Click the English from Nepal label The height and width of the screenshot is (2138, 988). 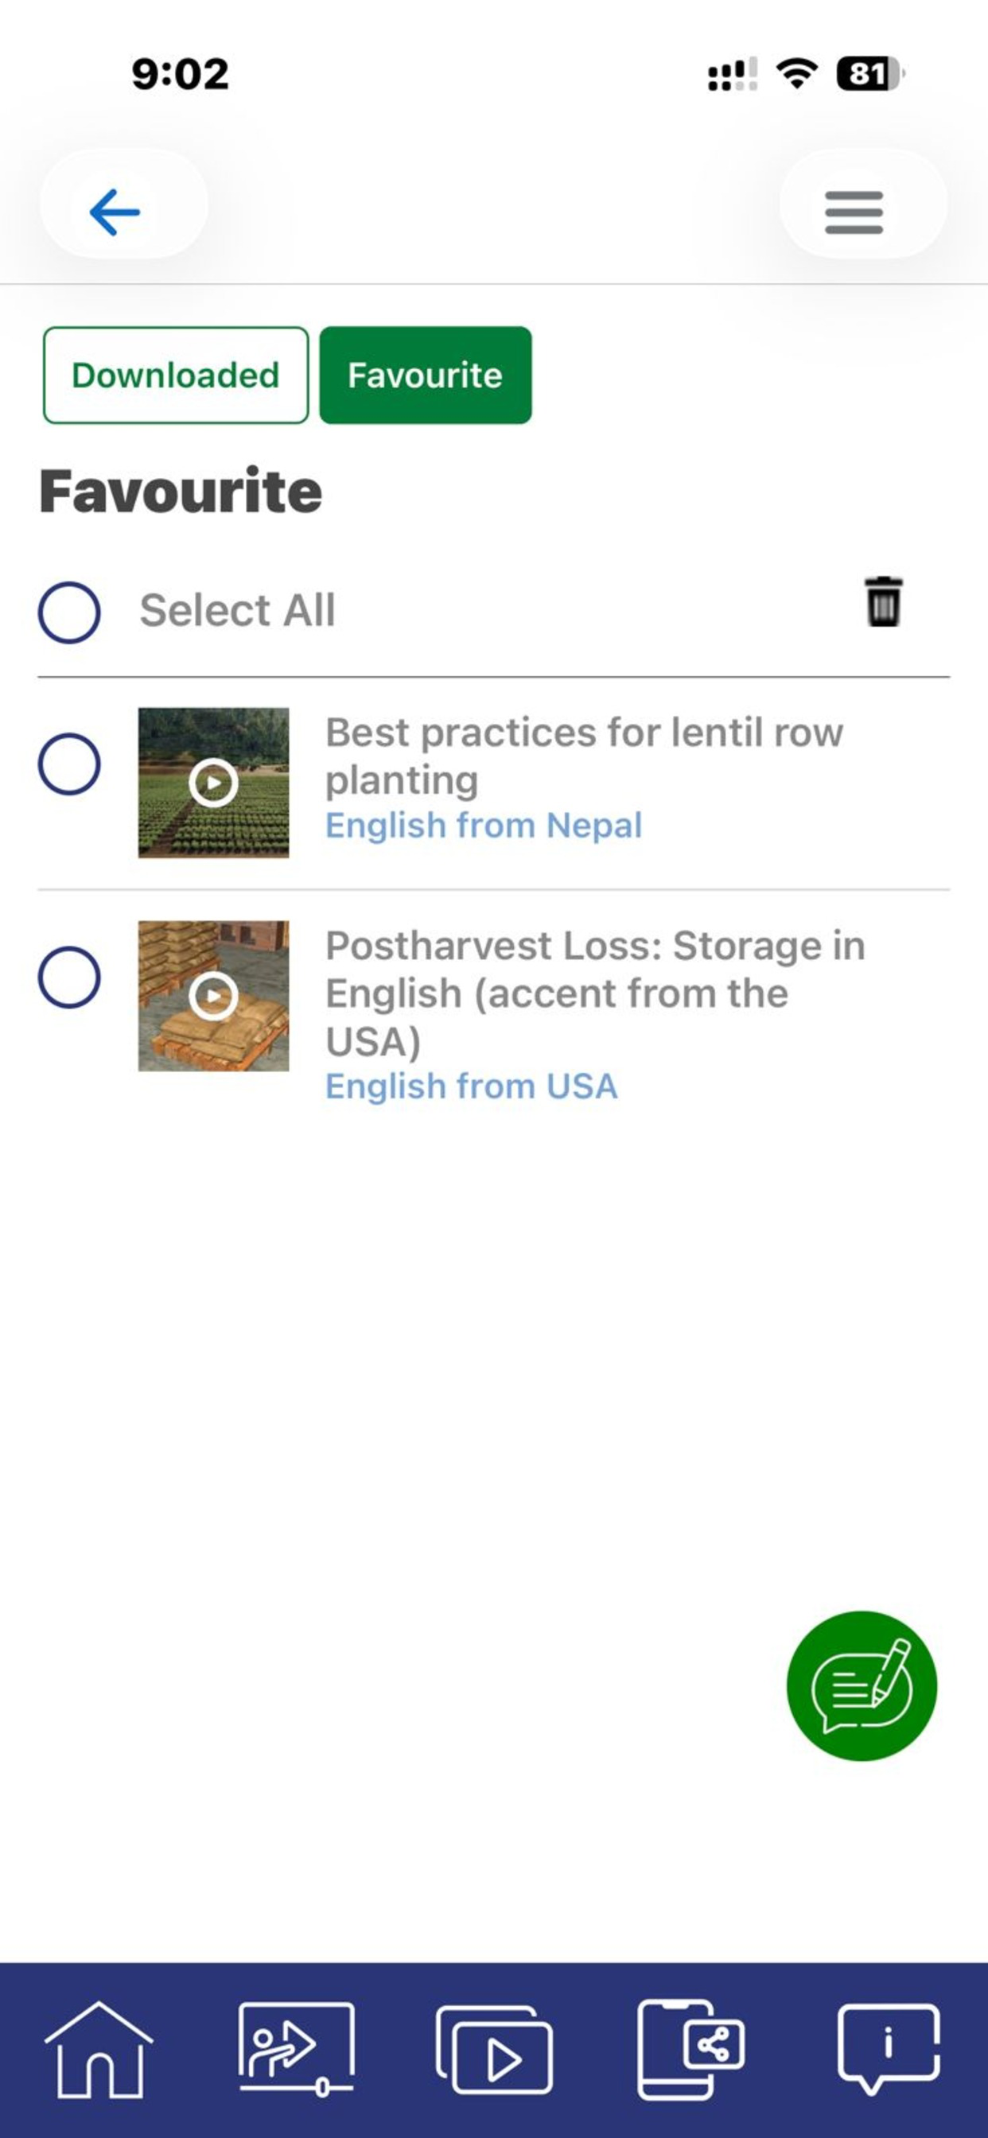point(483,826)
